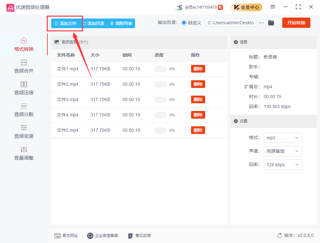The height and width of the screenshot is (243, 320).
Task: Click the member account ec74f1150470 label
Action: pyautogui.click(x=201, y=7)
